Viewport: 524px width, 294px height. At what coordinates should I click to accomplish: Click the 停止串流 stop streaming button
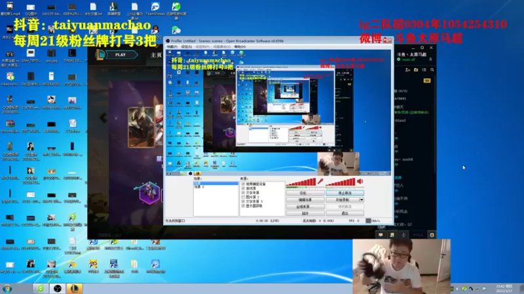pyautogui.click(x=345, y=193)
